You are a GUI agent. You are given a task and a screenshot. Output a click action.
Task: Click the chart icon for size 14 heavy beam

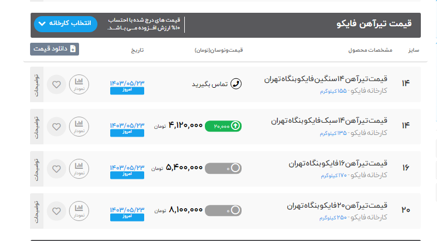point(79,85)
